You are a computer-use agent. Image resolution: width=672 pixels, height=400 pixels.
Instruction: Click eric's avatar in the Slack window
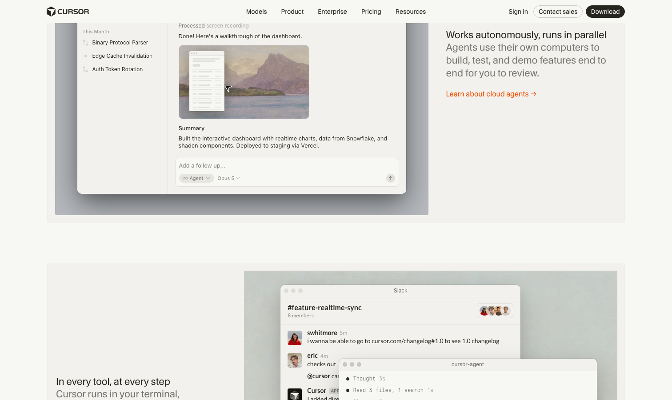coord(295,360)
